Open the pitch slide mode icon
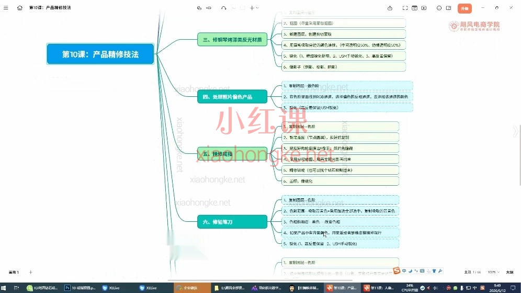 click(x=414, y=8)
